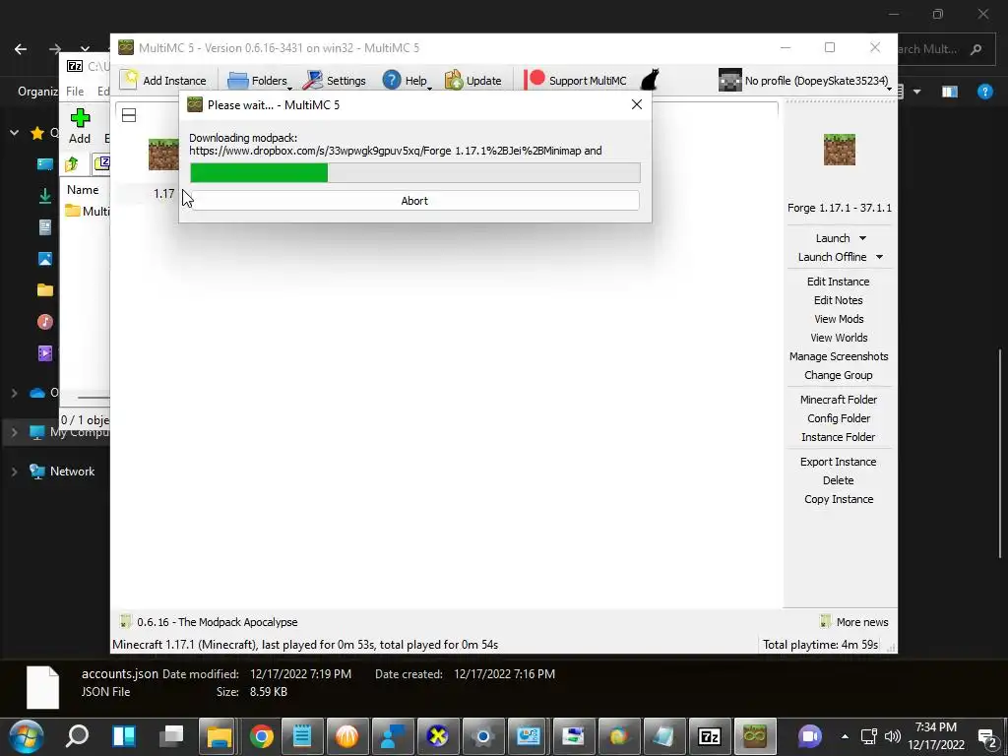Select Network in Explorer navigation pane
Viewport: 1008px width, 756px height.
click(72, 472)
